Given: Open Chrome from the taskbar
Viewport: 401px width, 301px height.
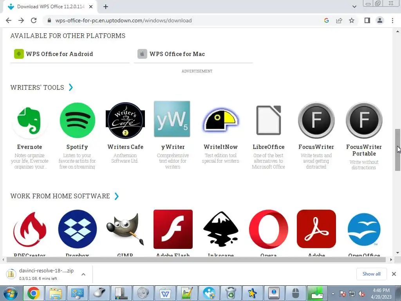Looking at the screenshot, I should coord(34,293).
